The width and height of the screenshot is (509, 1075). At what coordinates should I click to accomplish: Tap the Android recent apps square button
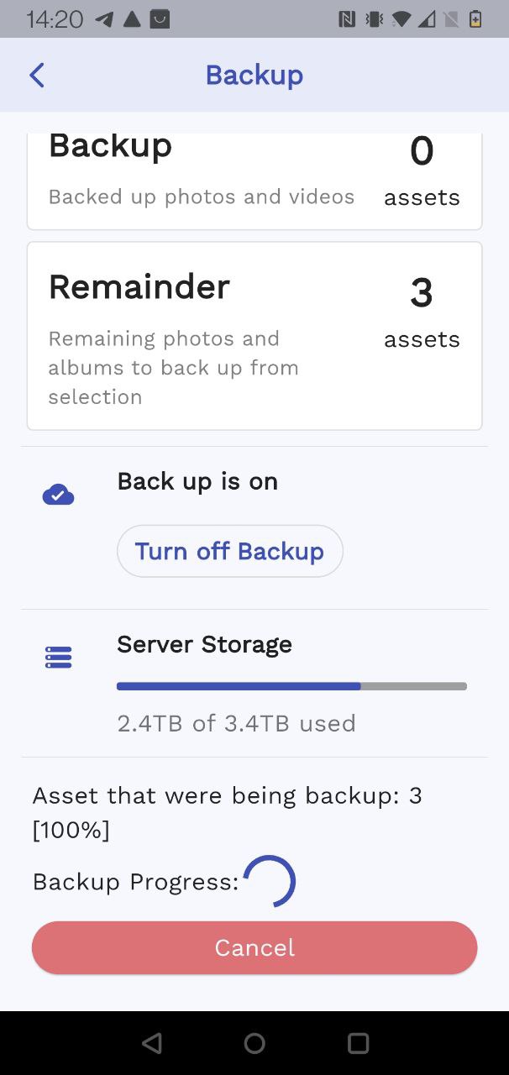[x=358, y=1043]
